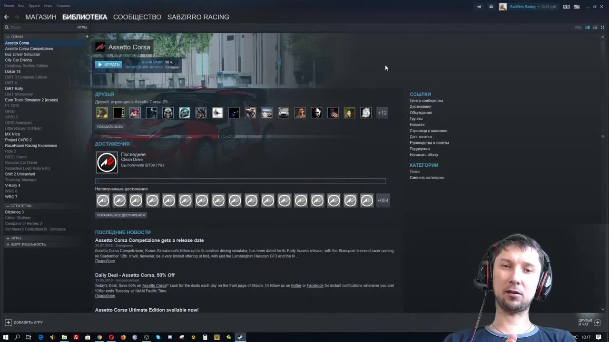The height and width of the screenshot is (342, 609).
Task: Open Страница в магазине link
Action: point(429,131)
